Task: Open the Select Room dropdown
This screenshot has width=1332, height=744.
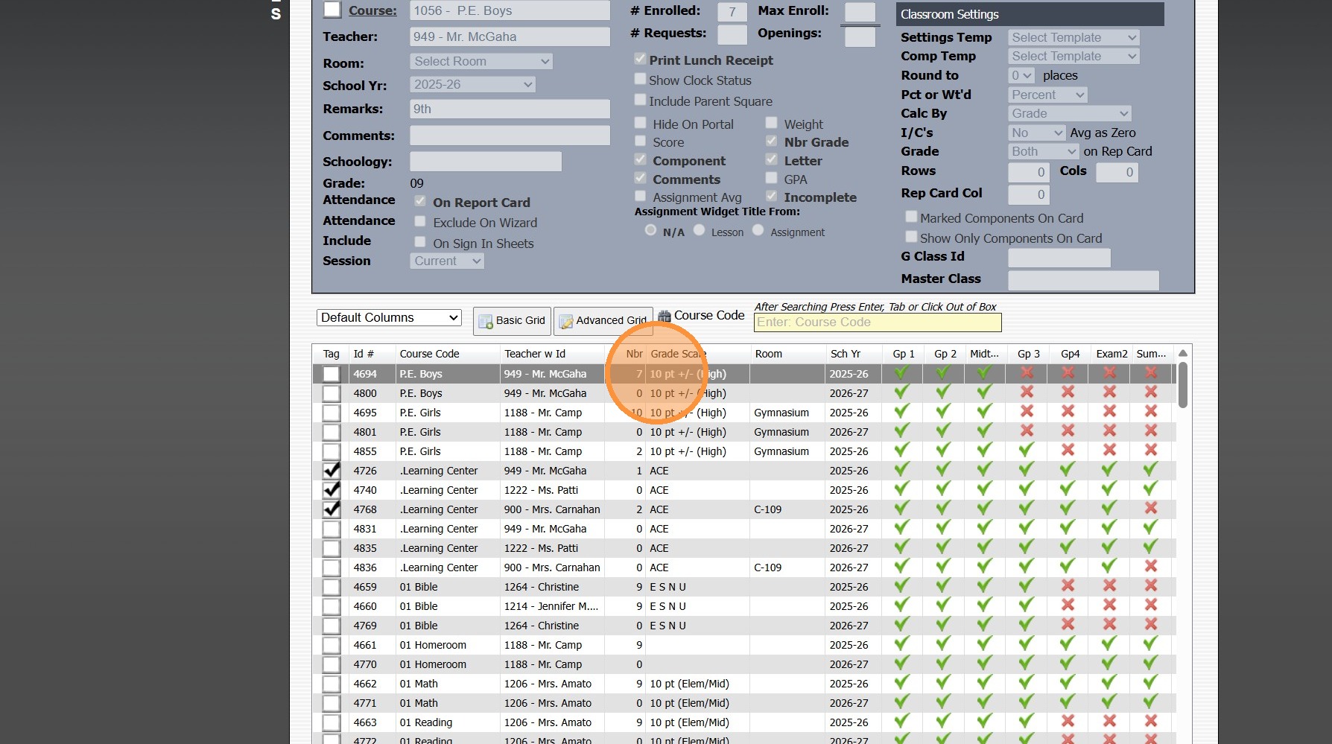Action: [481, 61]
